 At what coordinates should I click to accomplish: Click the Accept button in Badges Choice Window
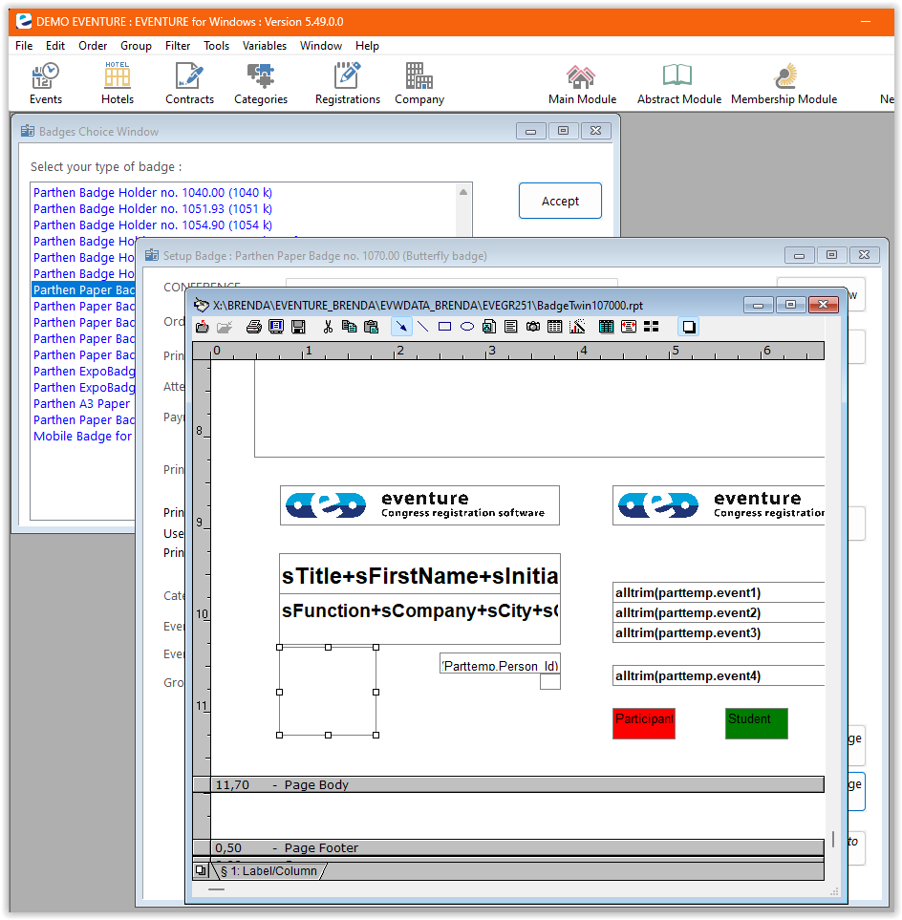point(560,201)
